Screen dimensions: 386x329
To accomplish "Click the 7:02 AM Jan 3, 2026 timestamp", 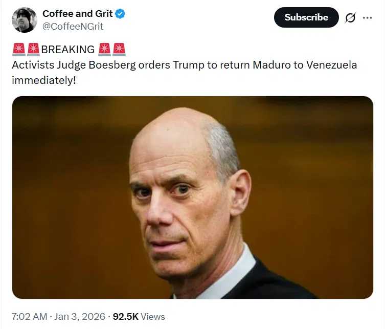I will [59, 316].
